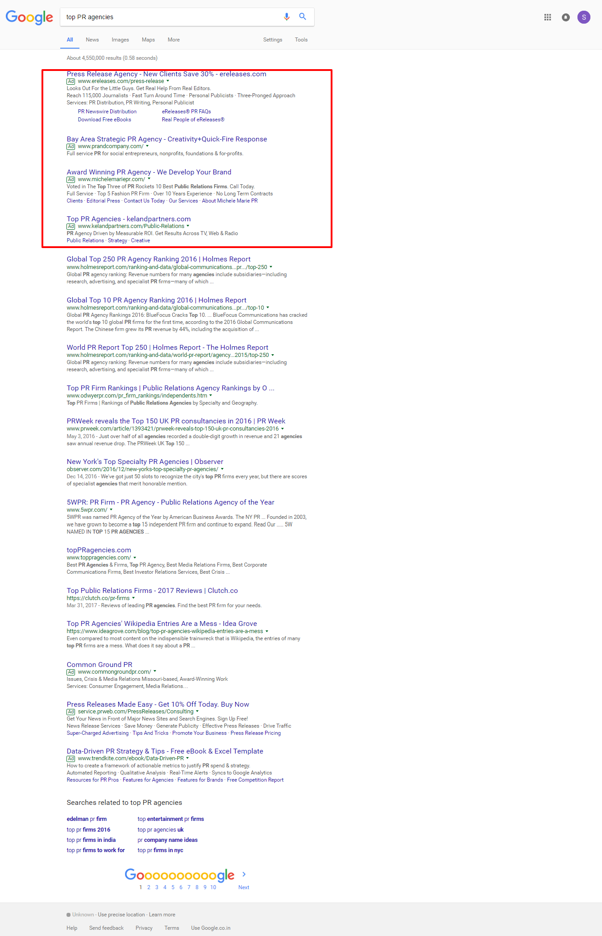The height and width of the screenshot is (936, 602).
Task: Select related search 'top pr firms in nyc'
Action: pyautogui.click(x=160, y=850)
